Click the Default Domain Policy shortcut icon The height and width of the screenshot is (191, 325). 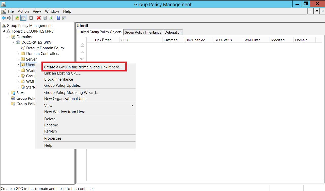click(23, 48)
